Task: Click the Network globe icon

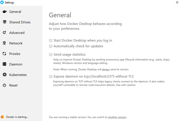Action: (4, 43)
